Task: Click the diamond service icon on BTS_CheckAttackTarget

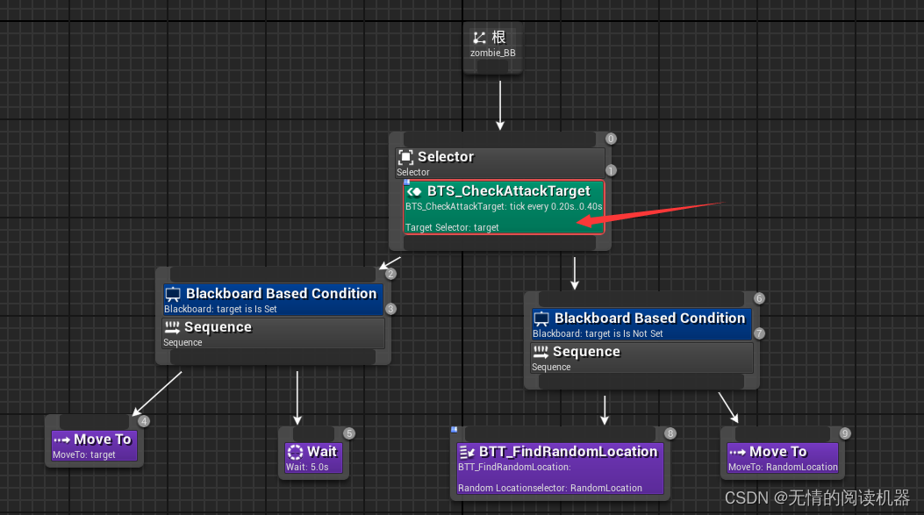Action: coord(414,190)
